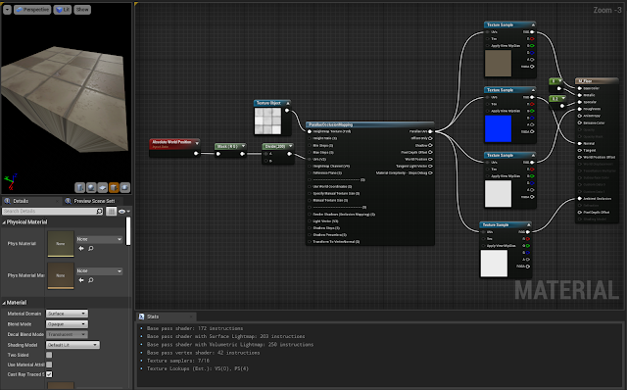Screen dimensions: 627x390
Task: Click the Divide node B input pin
Action: click(x=266, y=161)
